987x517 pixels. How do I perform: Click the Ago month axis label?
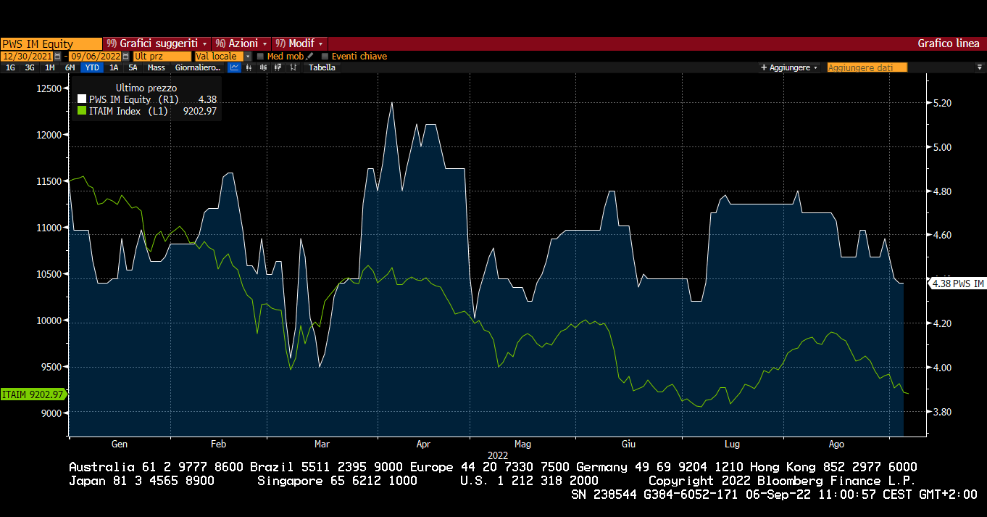click(836, 444)
